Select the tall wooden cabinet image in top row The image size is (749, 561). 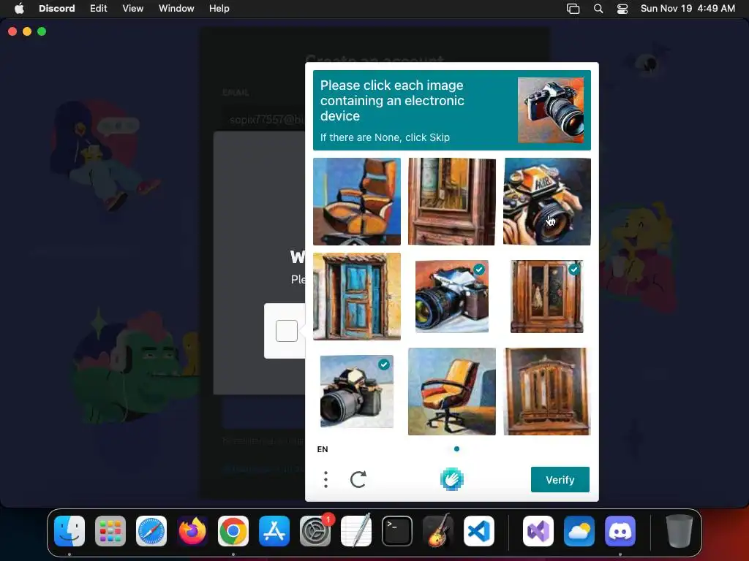[452, 202]
